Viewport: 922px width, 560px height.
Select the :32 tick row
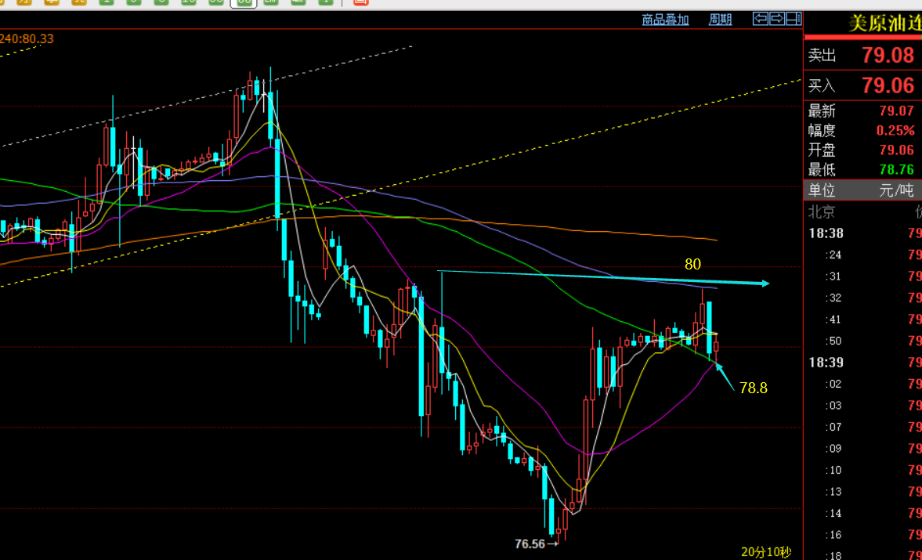[862, 298]
